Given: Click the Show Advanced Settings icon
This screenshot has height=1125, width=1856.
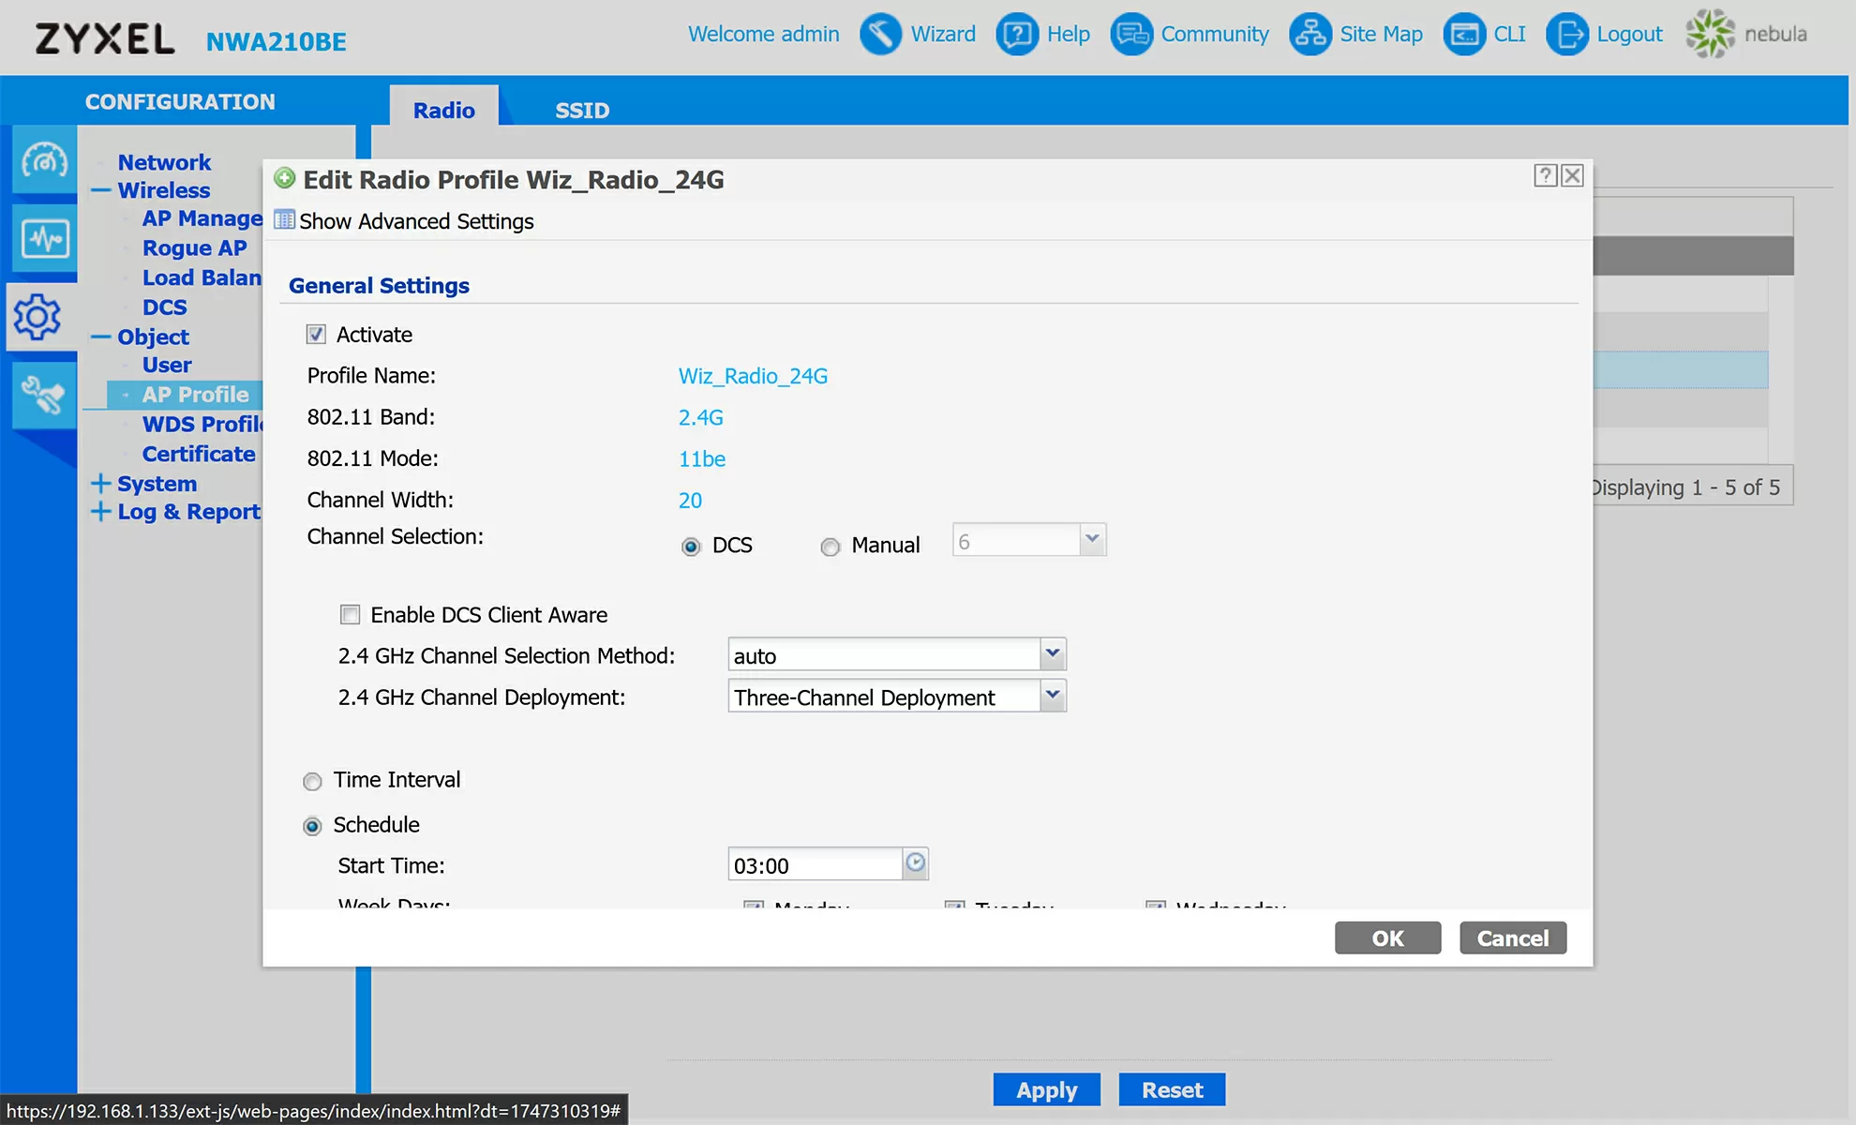Looking at the screenshot, I should coord(284,220).
